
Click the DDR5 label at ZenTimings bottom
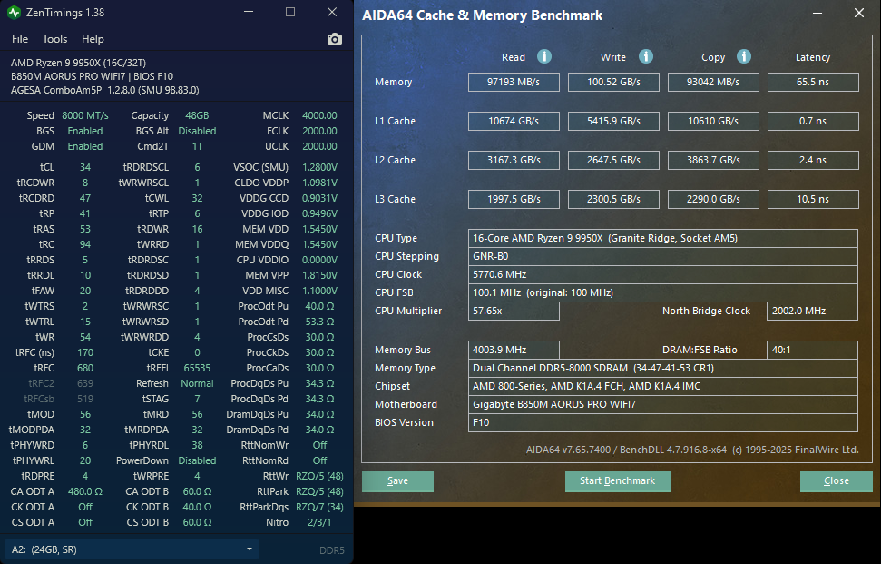click(331, 550)
